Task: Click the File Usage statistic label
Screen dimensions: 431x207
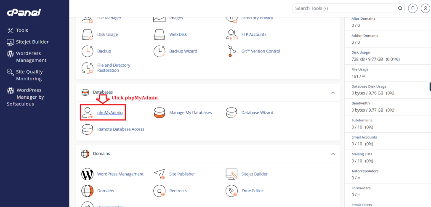Action: 360,70
